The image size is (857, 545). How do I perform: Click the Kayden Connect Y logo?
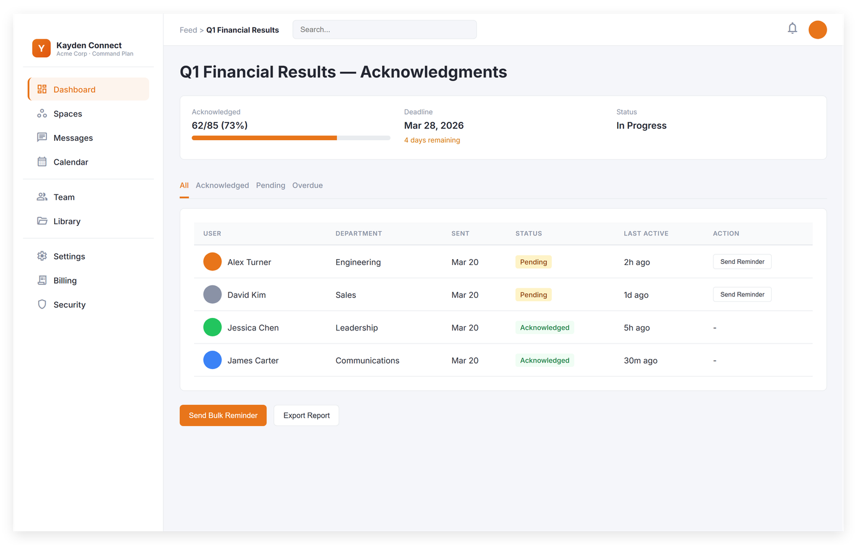pyautogui.click(x=41, y=48)
